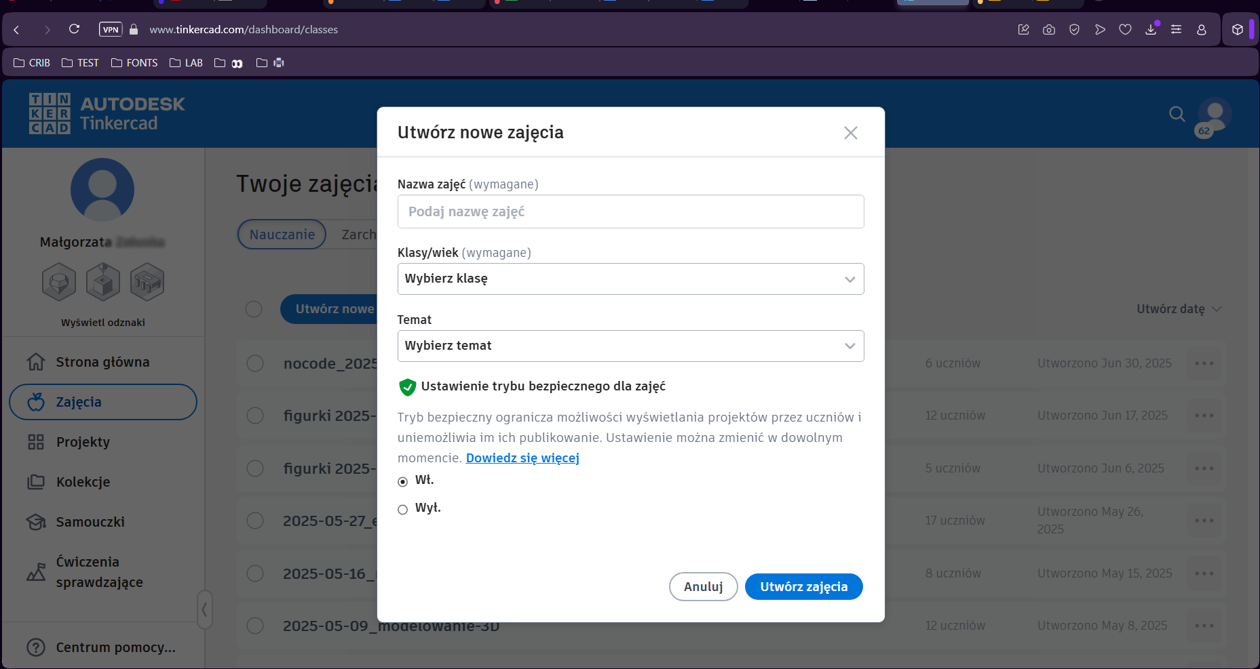This screenshot has height=669, width=1260.
Task: Tick the checkbox beside nocode_2025 class
Action: pyautogui.click(x=255, y=363)
